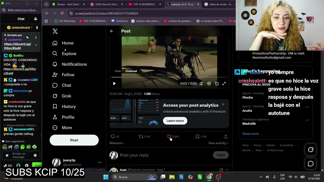This screenshot has width=324, height=182.
Task: Open the WhatsApp bookmark
Action: (65, 21)
